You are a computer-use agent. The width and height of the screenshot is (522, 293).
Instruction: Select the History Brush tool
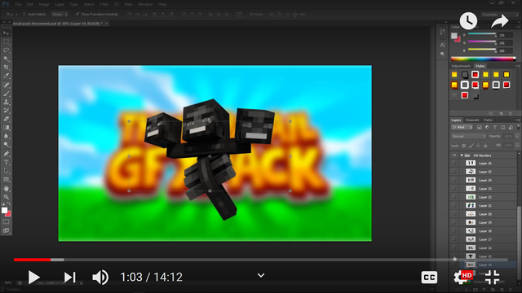click(6, 111)
